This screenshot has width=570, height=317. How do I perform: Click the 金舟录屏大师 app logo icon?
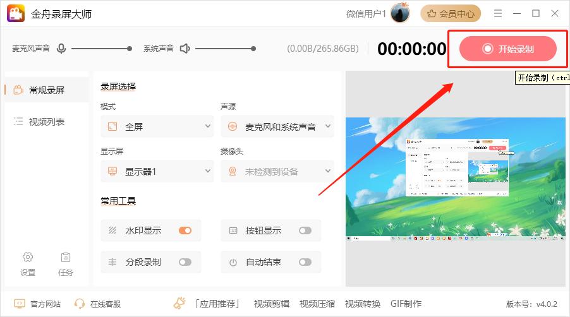(16, 13)
